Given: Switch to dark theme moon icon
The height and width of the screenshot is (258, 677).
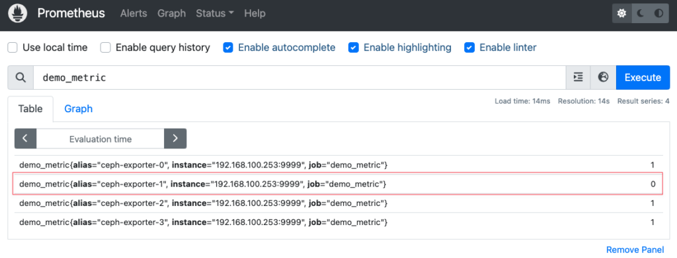Looking at the screenshot, I should coord(641,14).
